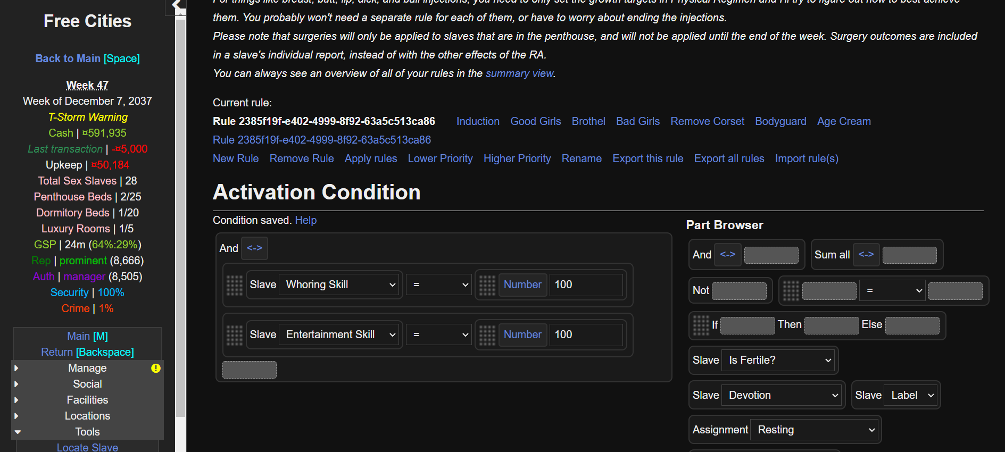The image size is (1005, 452).
Task: Open the summary view link
Action: [x=519, y=73]
